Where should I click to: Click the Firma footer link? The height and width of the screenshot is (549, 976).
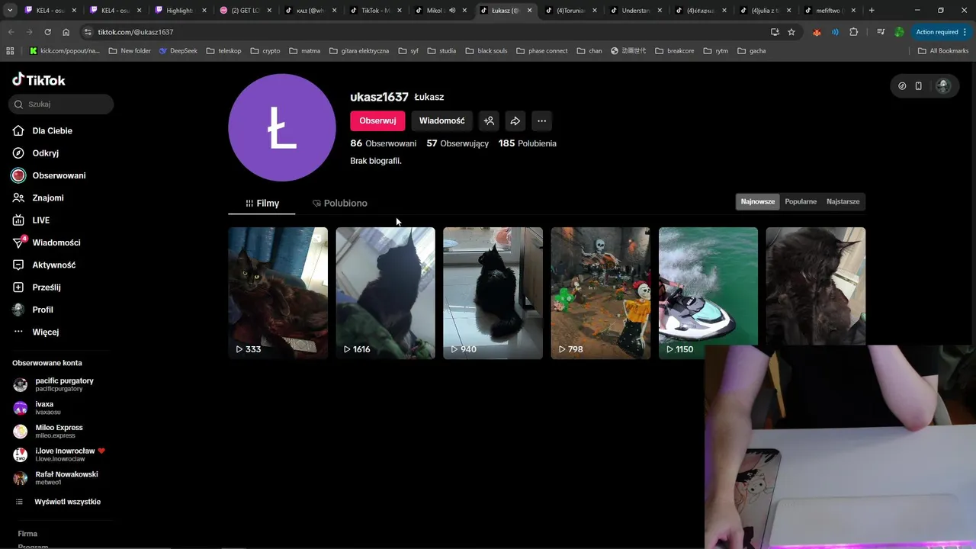click(x=27, y=534)
